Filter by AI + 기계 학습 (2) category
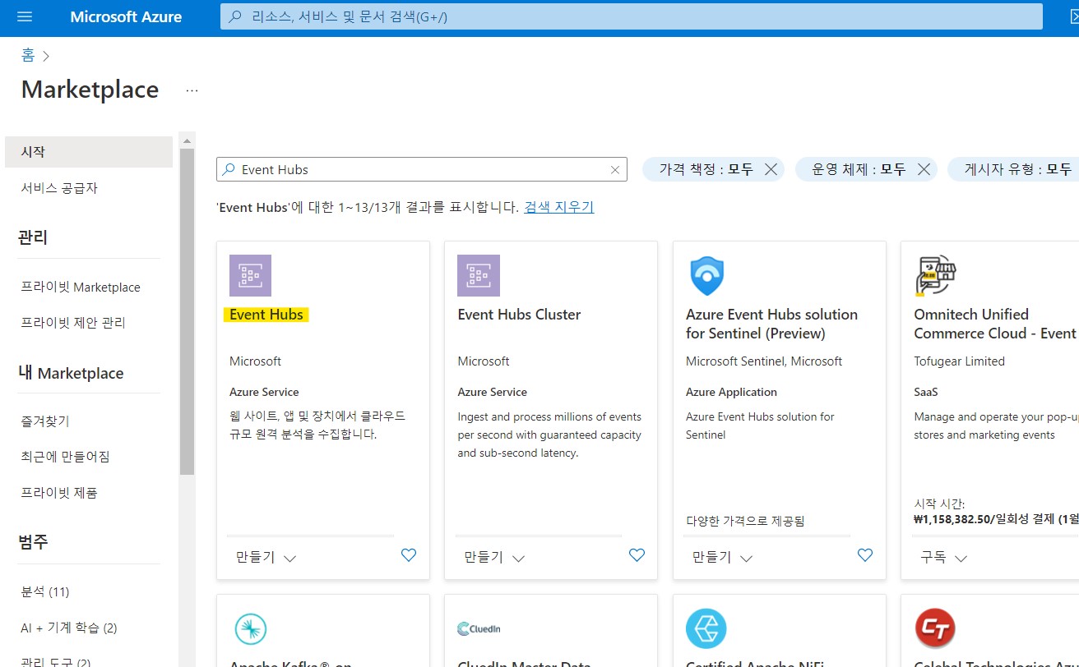1079x667 pixels. coord(69,628)
